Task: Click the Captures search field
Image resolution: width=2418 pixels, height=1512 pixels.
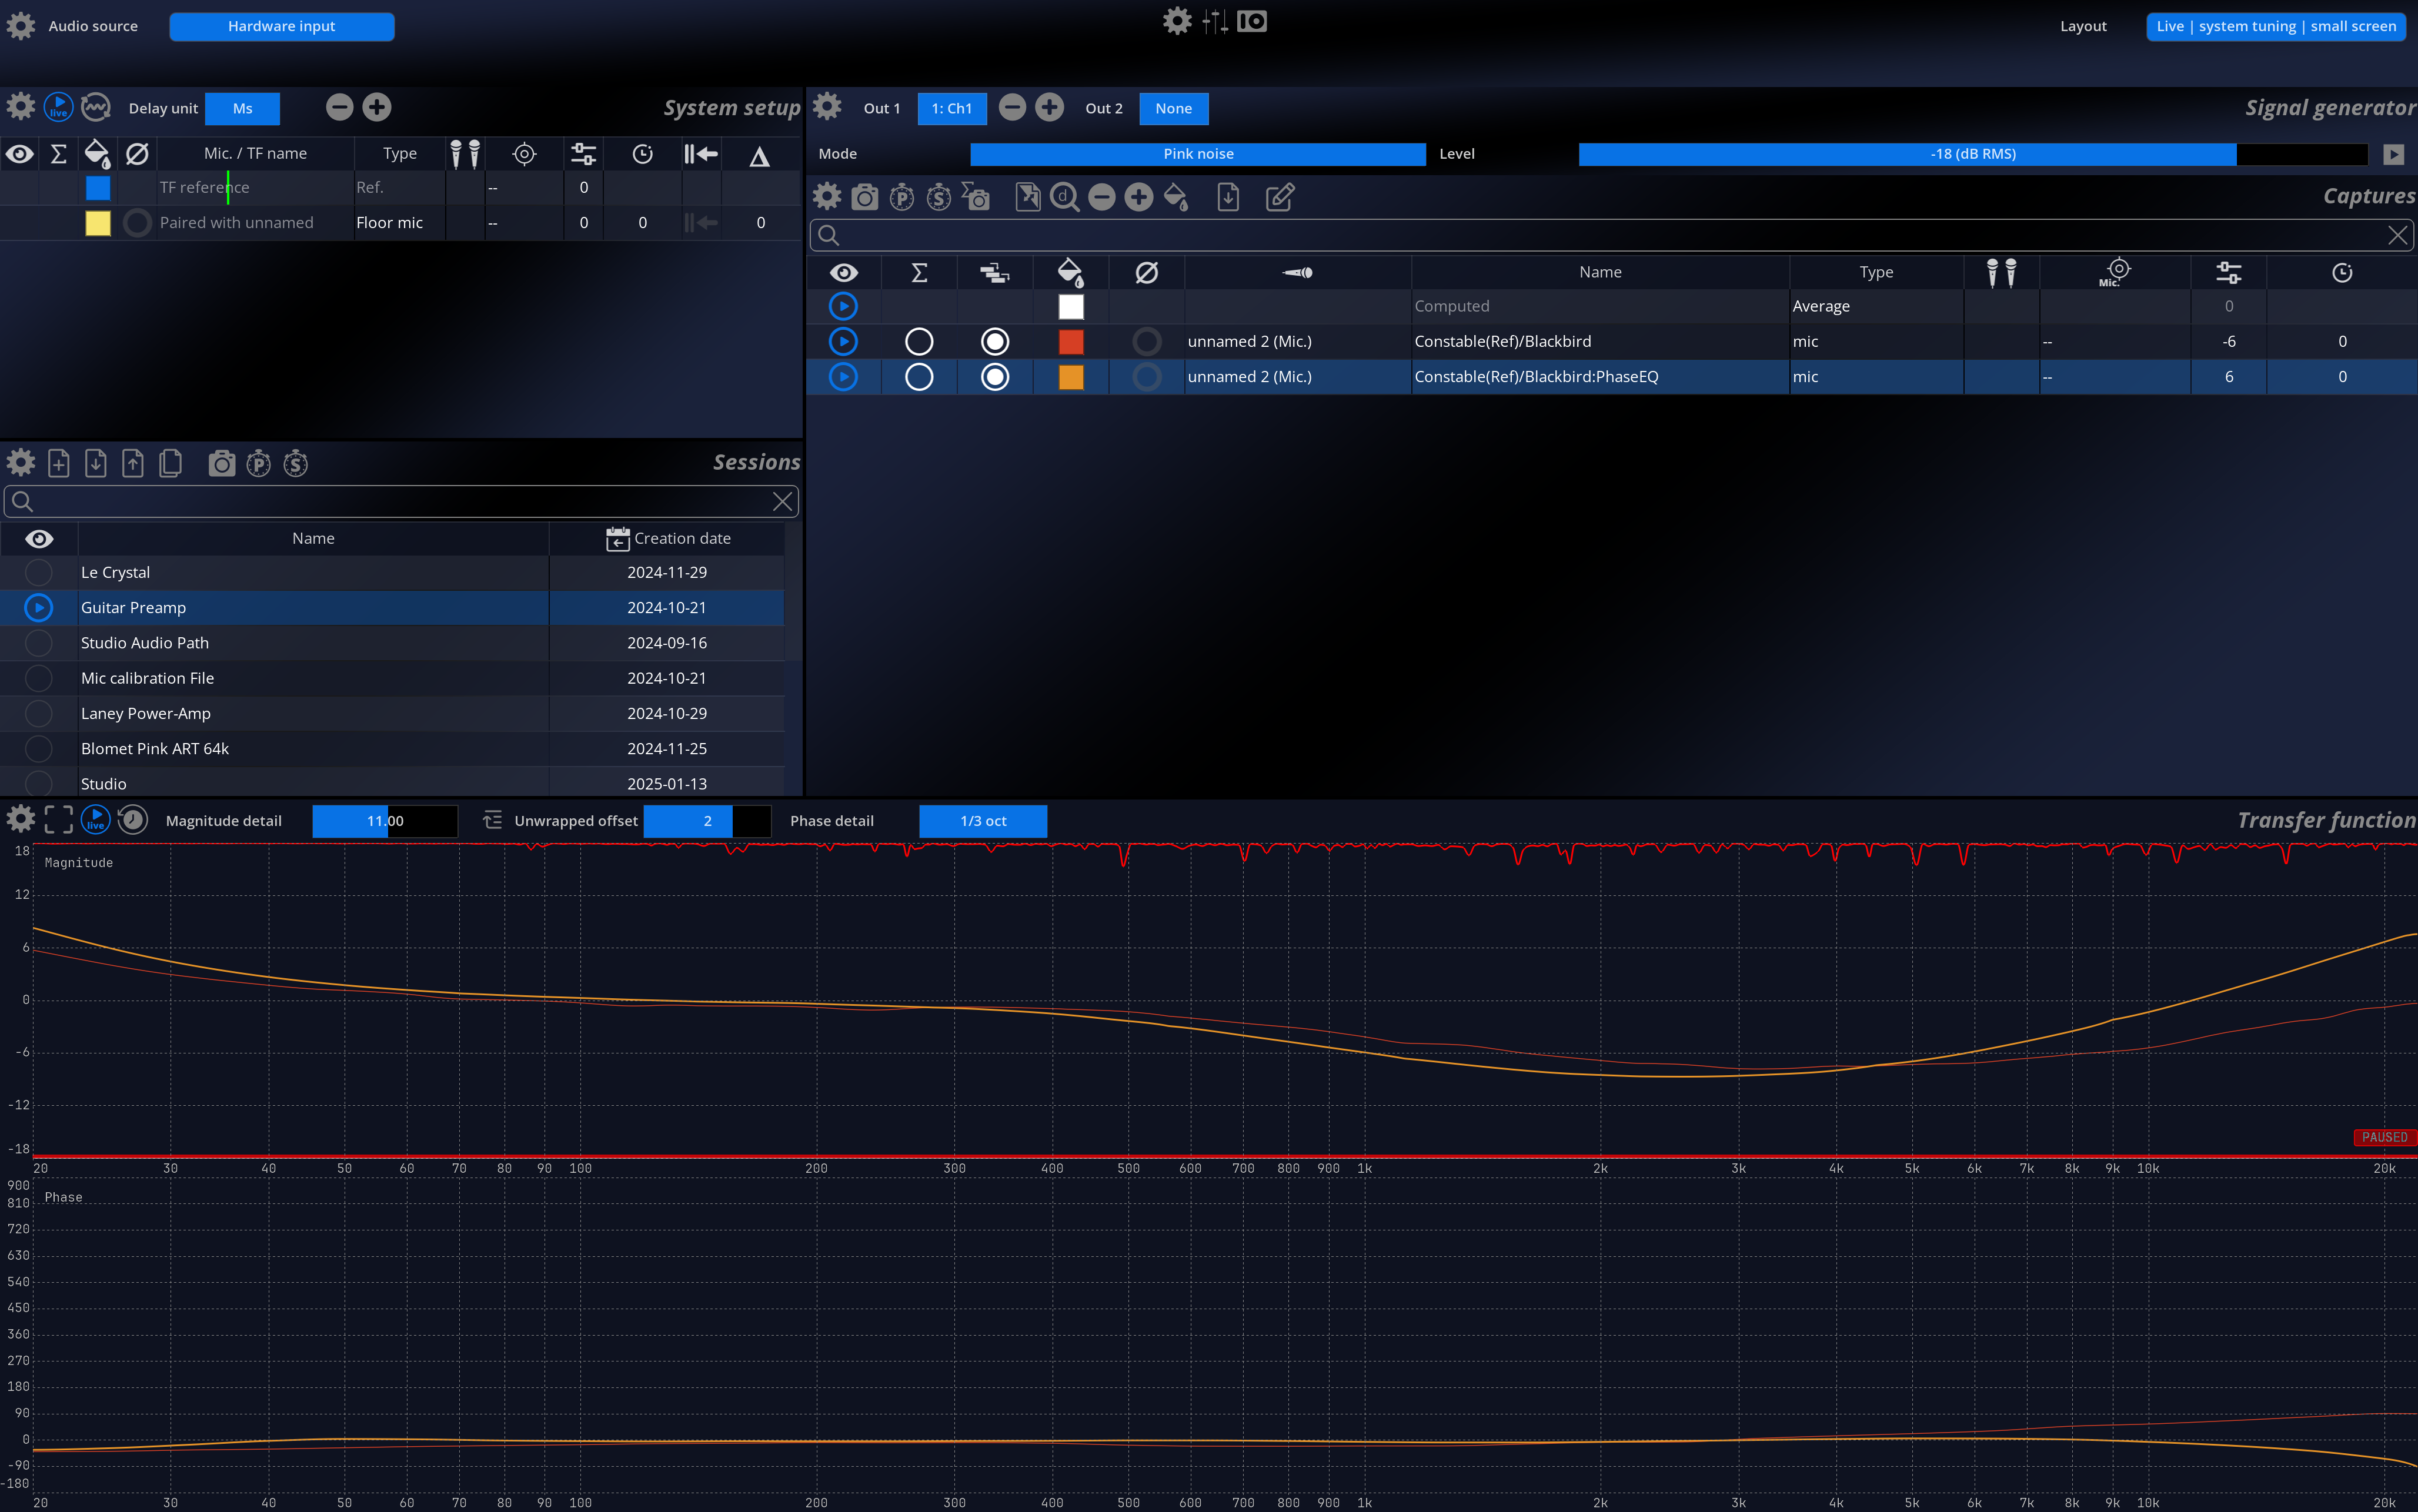Action: click(1611, 235)
